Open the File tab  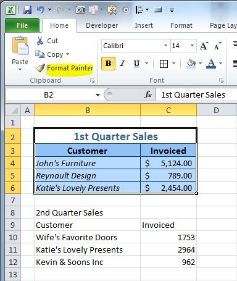[x=22, y=25]
